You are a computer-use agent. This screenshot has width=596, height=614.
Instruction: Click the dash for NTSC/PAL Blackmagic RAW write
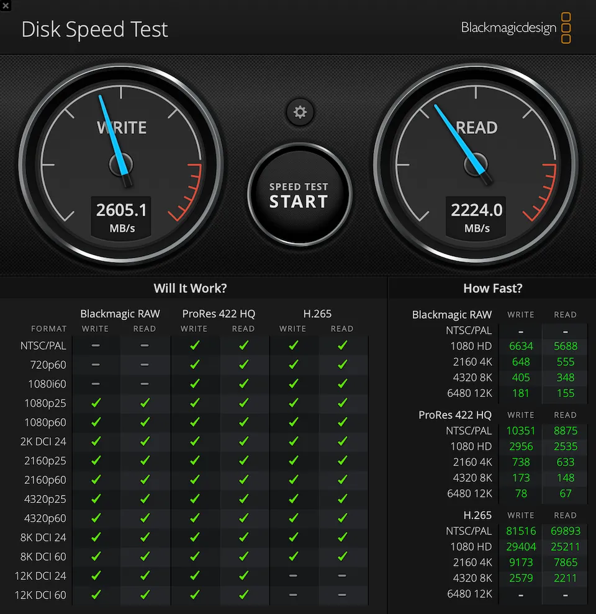96,345
